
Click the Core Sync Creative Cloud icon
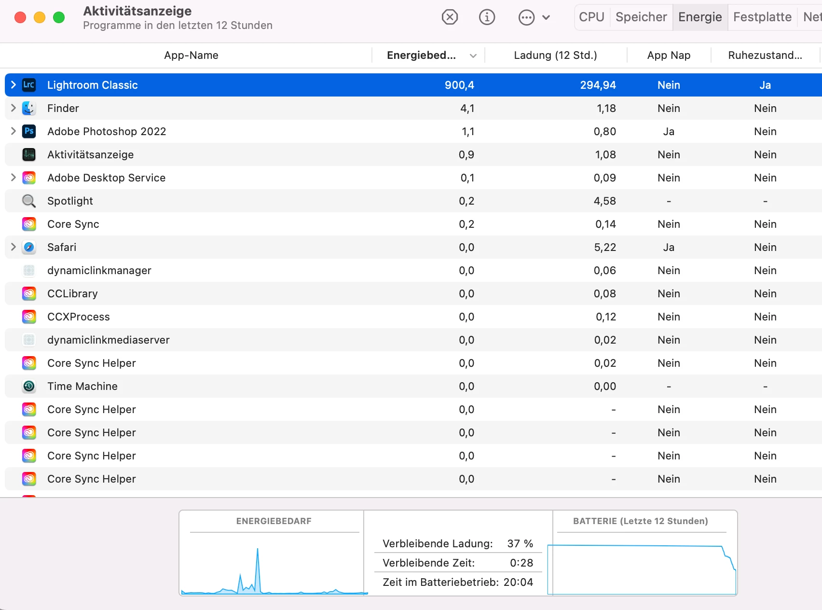[29, 224]
